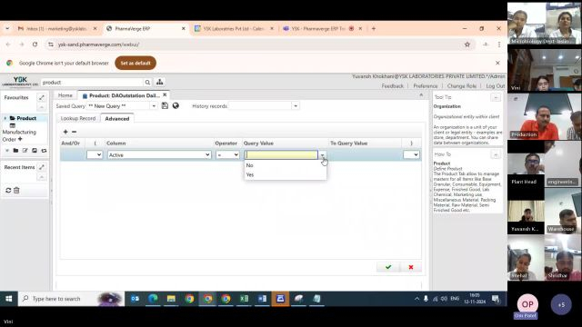Open a new browser tab
This screenshot has height=327, width=582.
point(374,28)
